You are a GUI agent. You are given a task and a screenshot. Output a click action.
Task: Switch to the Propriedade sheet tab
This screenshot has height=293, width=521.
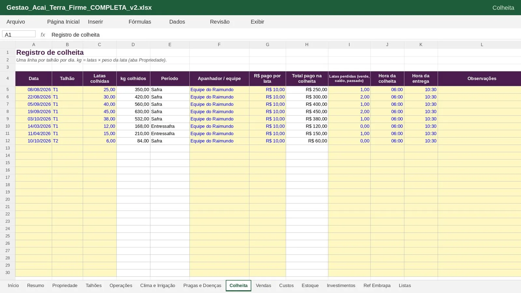tap(65, 286)
